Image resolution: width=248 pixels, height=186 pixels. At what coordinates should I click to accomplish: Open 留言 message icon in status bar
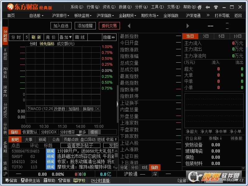point(11,180)
